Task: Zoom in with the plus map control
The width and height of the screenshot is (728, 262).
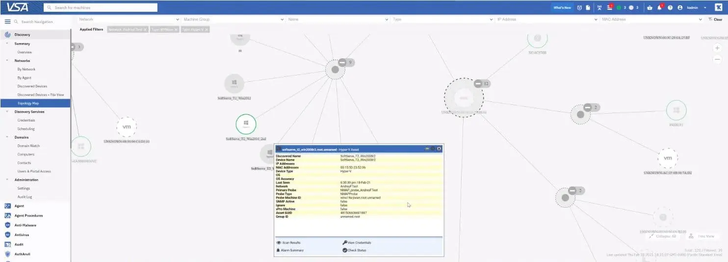Action: coord(717,48)
